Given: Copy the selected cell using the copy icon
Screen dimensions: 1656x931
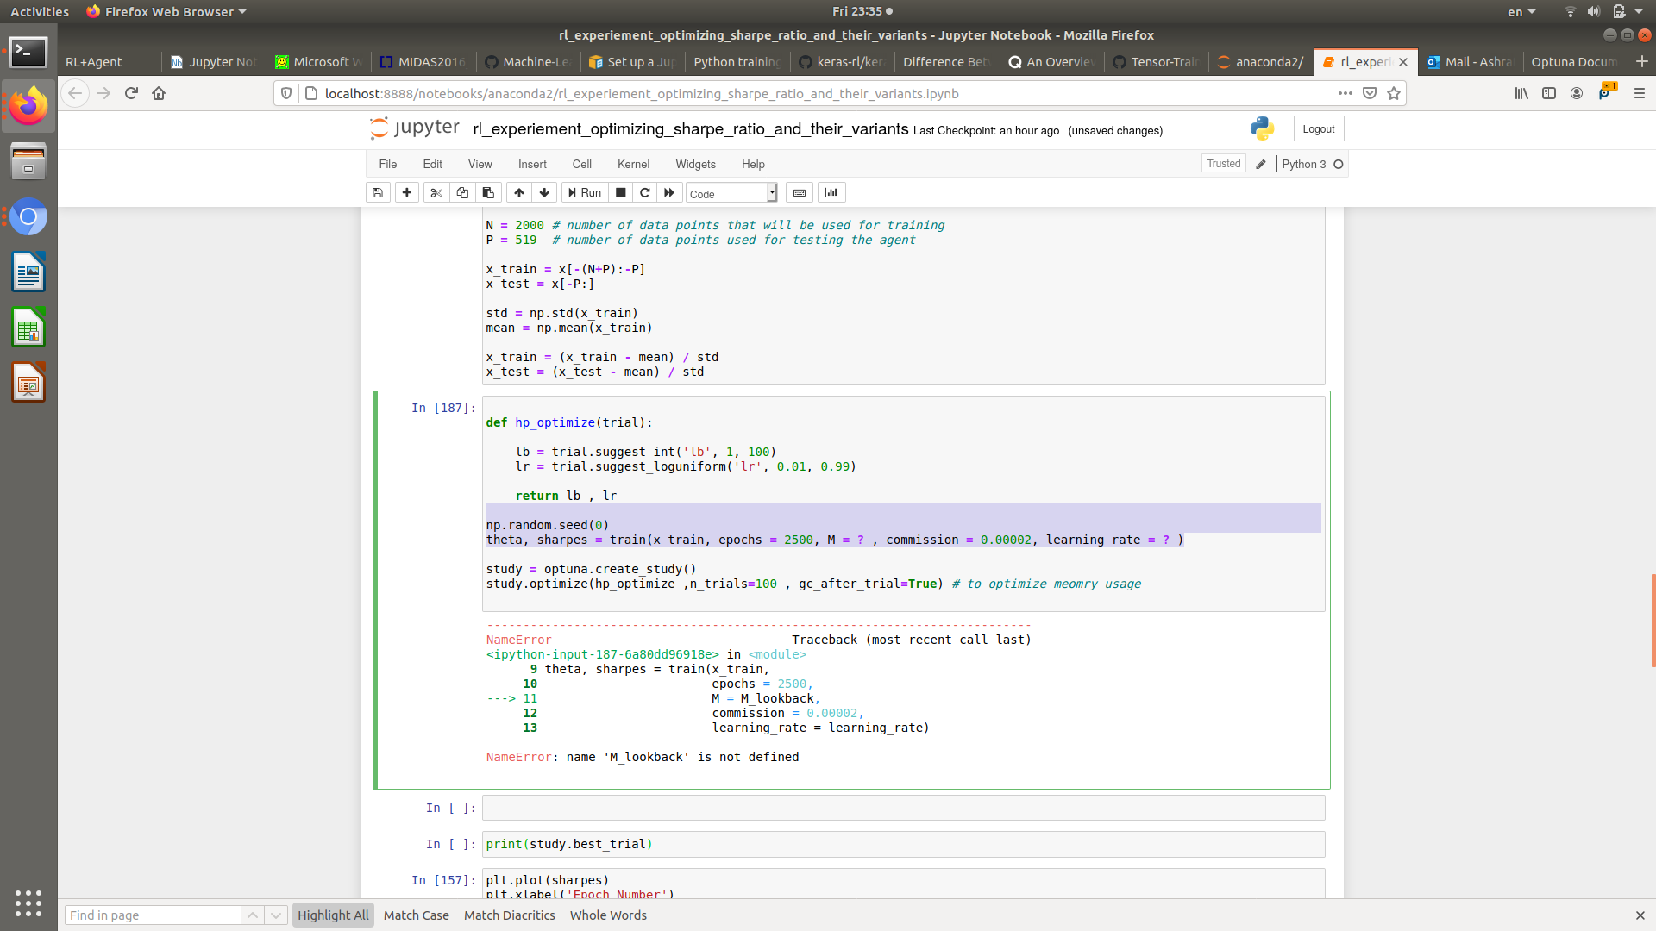Looking at the screenshot, I should [x=461, y=192].
